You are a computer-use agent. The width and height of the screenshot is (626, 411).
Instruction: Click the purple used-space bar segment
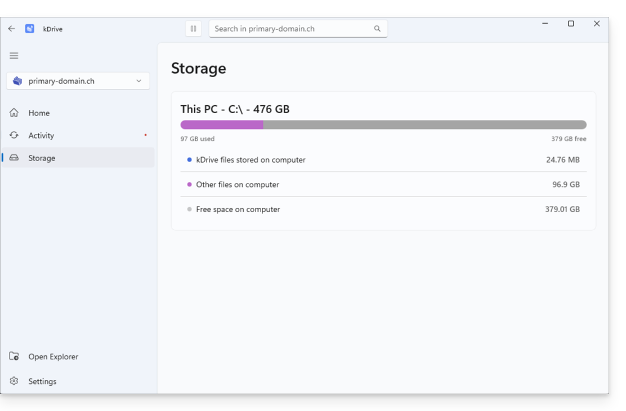tap(222, 124)
